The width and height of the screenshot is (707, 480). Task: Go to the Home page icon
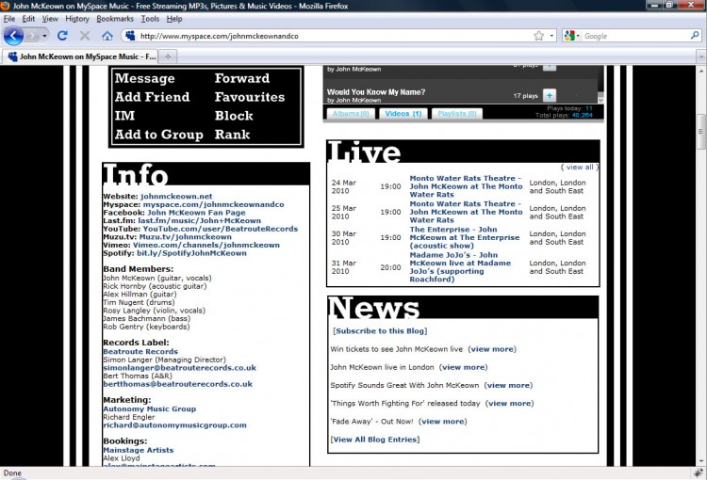pos(107,36)
